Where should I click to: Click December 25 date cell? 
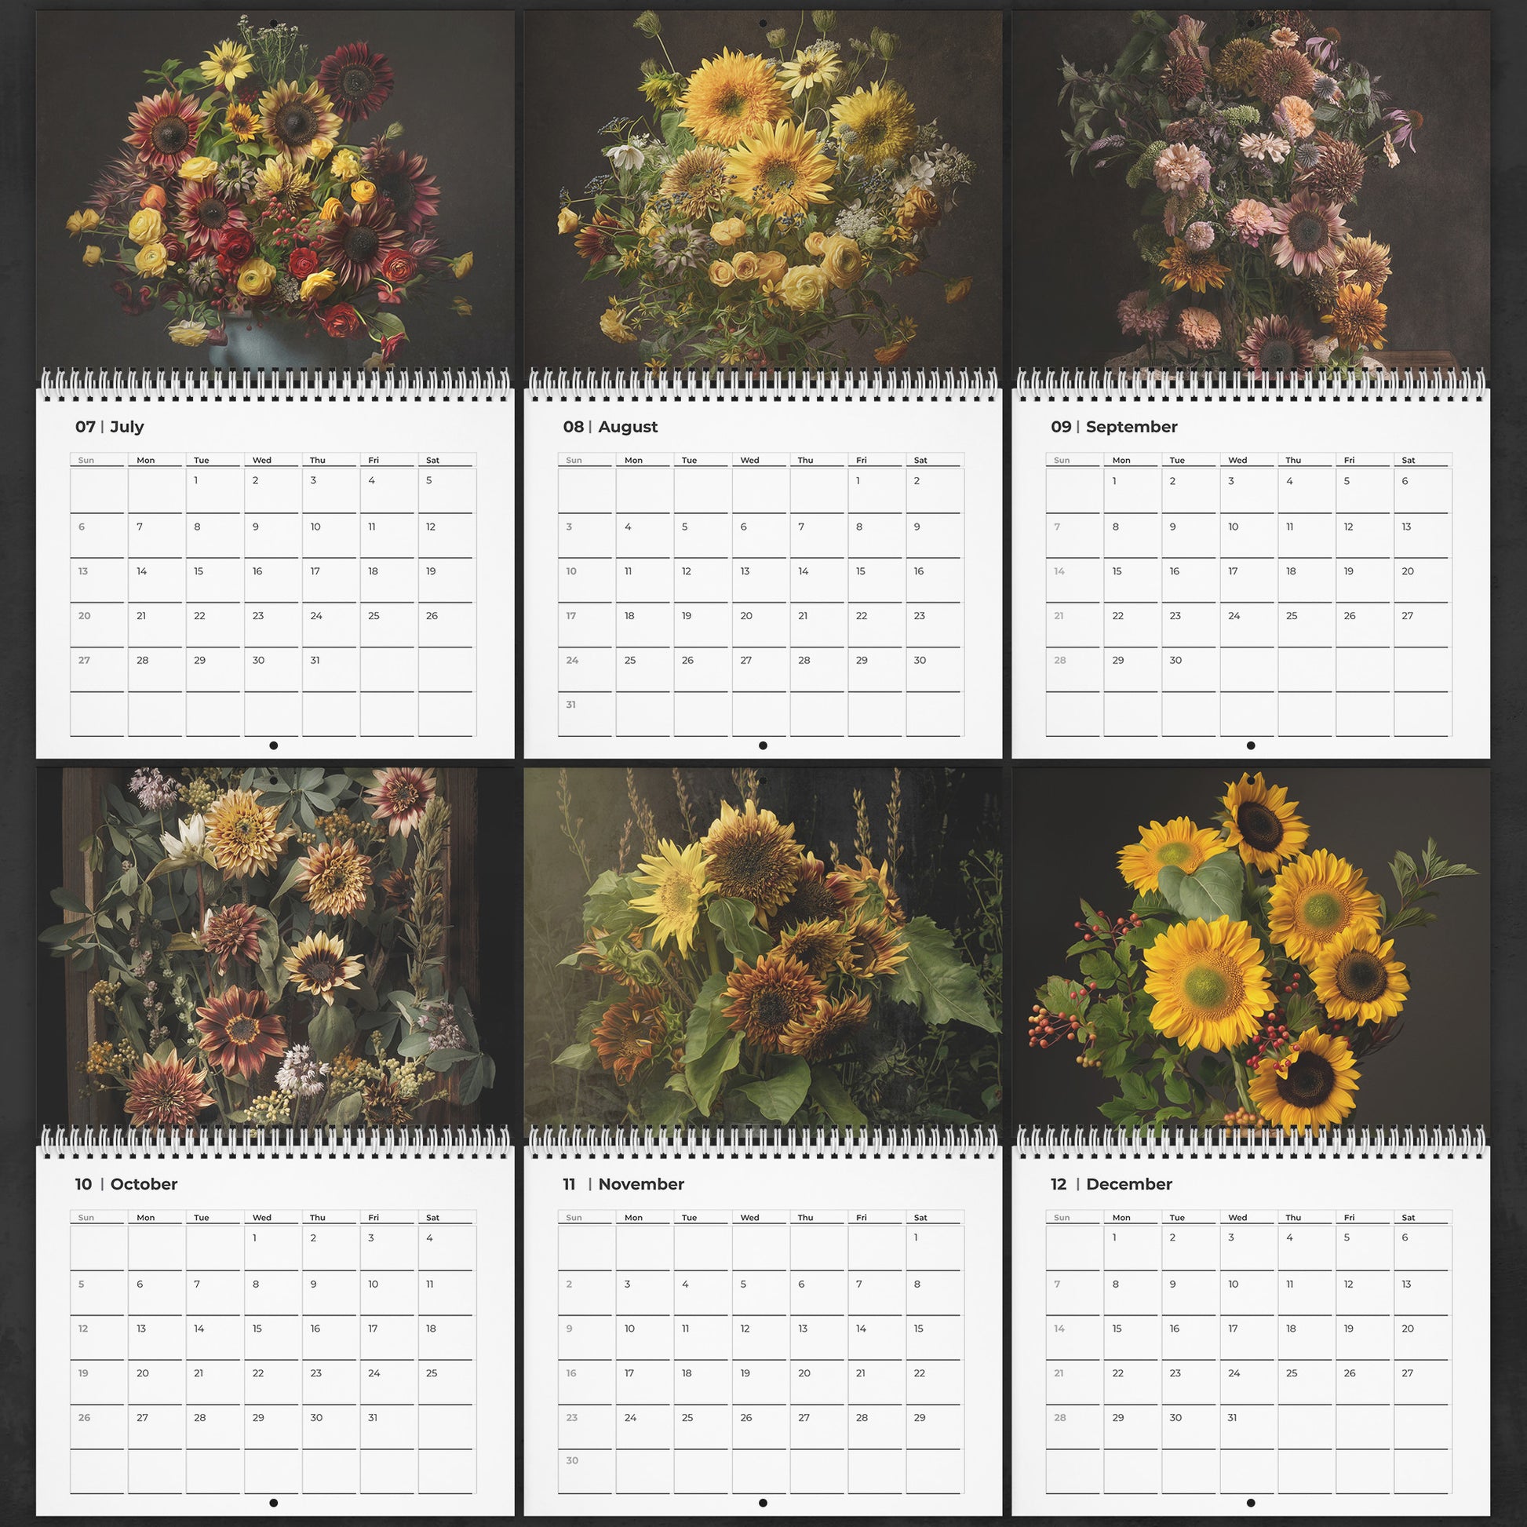[1306, 1382]
